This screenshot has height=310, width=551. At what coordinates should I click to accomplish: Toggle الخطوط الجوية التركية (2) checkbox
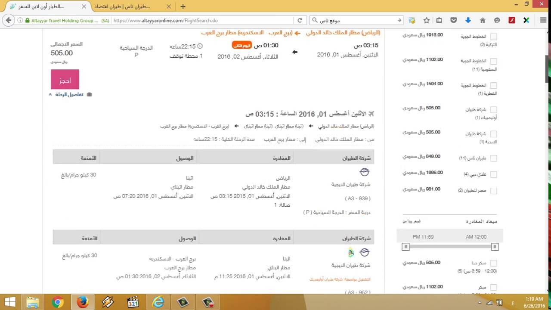493,37
